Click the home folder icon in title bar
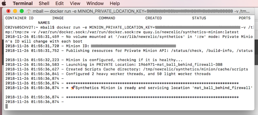258x115 pixels. (x=29, y=11)
